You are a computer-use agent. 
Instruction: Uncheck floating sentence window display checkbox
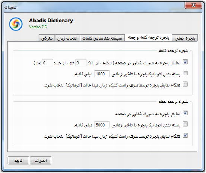point(185,113)
